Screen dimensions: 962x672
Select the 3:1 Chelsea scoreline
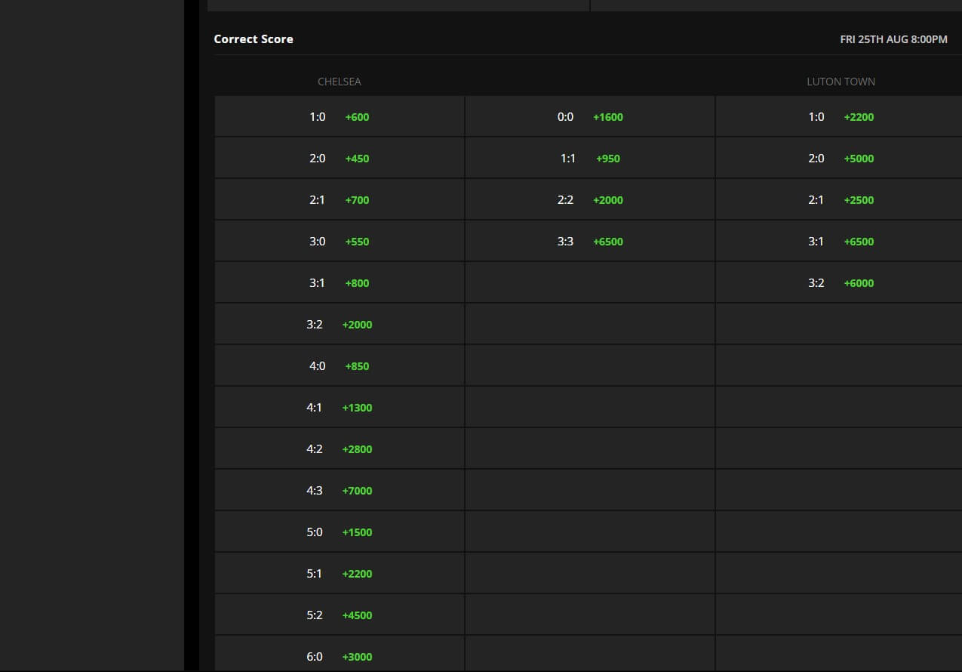pos(340,283)
